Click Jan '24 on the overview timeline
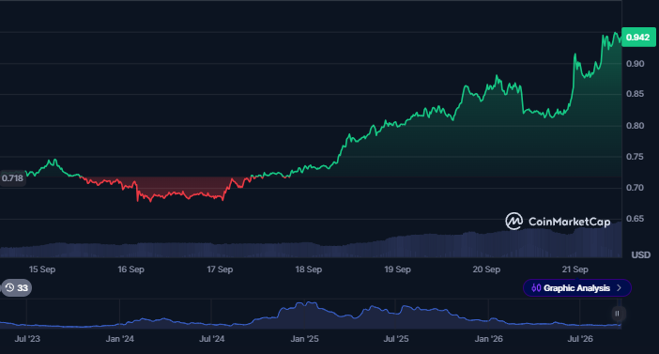The height and width of the screenshot is (354, 659). pyautogui.click(x=120, y=339)
